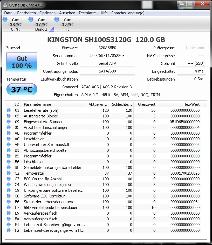Click status icon of Anzahl der Einschaltungen row

[9, 127]
